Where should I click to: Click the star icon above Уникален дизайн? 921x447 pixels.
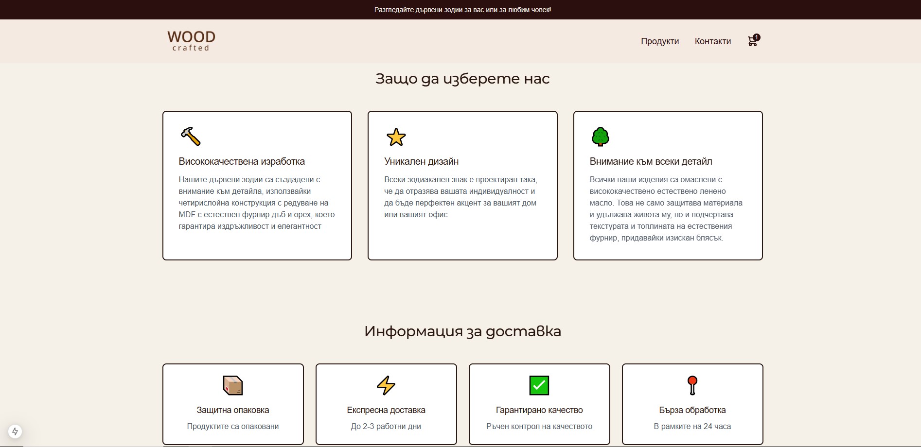point(395,137)
